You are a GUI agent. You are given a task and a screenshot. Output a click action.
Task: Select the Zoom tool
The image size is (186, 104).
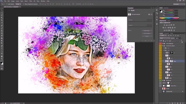(x=2, y=59)
